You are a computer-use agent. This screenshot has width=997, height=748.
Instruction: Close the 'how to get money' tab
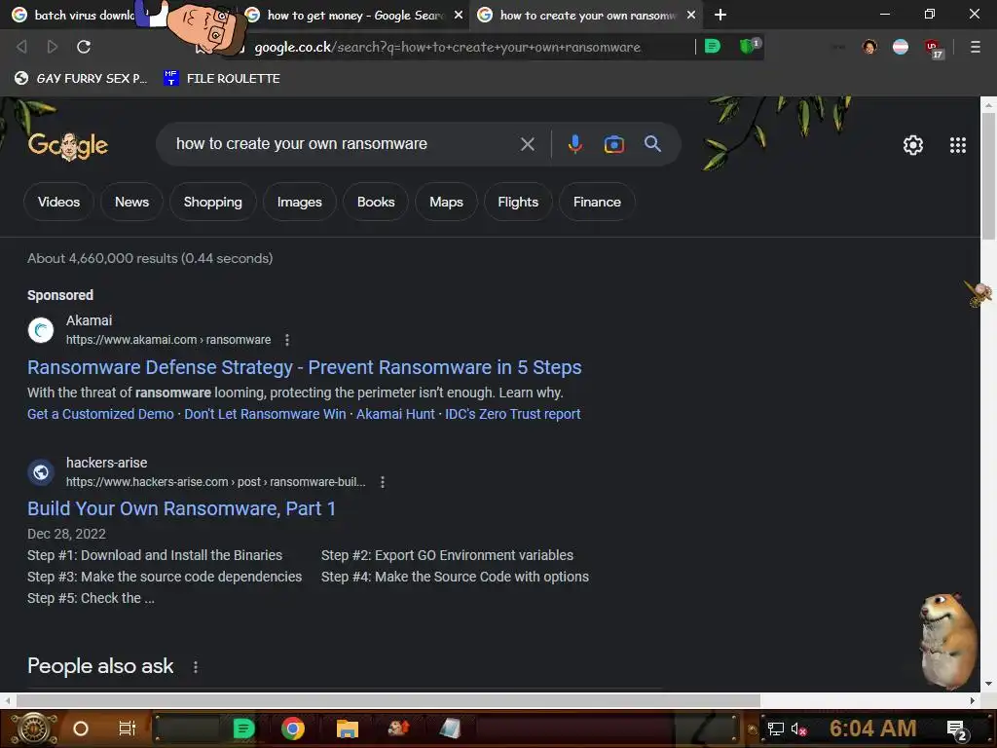click(x=458, y=15)
